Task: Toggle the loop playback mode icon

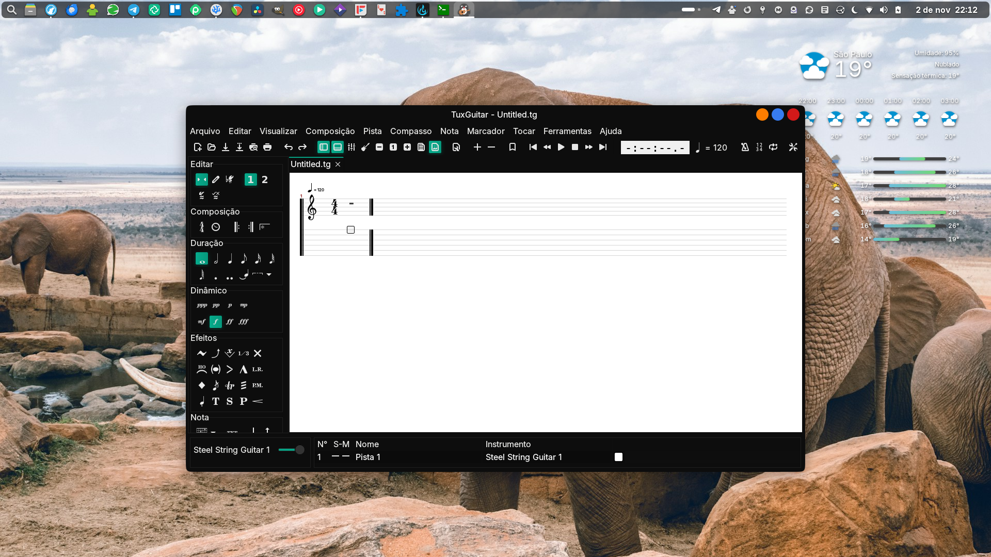Action: 773,148
